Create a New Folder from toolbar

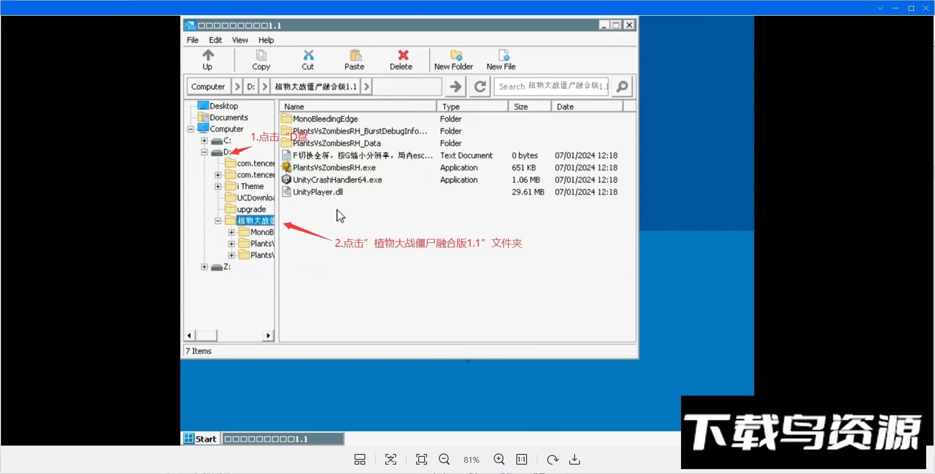coord(454,60)
